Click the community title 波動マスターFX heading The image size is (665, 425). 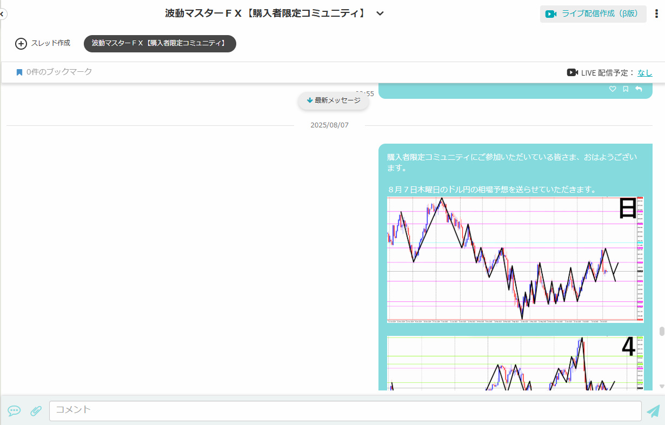(x=265, y=14)
